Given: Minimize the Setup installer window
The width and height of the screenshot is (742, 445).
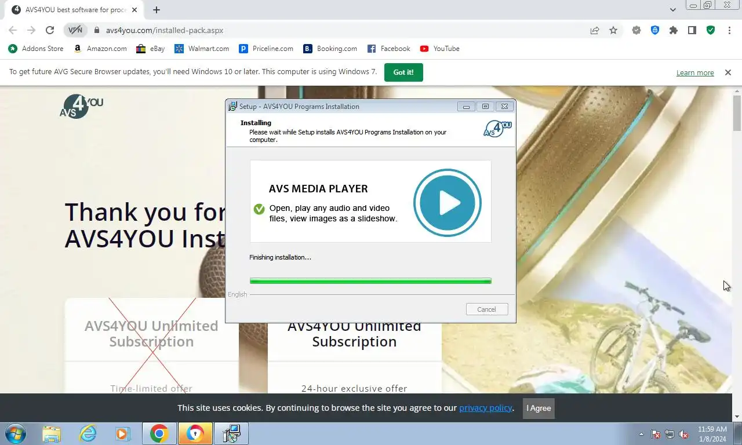Looking at the screenshot, I should pyautogui.click(x=466, y=107).
